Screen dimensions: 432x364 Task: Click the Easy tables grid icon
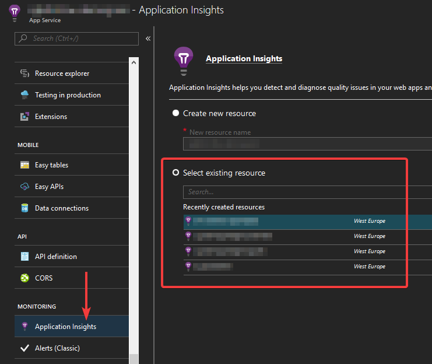[24, 165]
